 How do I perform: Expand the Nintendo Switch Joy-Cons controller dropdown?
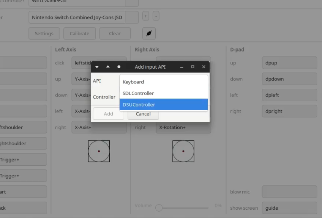[132, 17]
